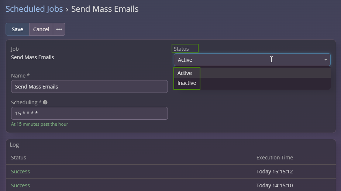Go back to Scheduled Jobs breadcrumb
This screenshot has width=341, height=191.
(x=34, y=9)
